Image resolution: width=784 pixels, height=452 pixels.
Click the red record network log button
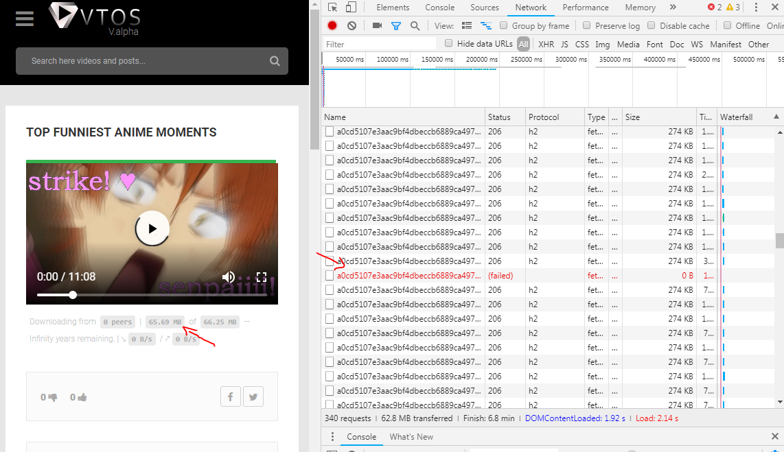tap(332, 25)
